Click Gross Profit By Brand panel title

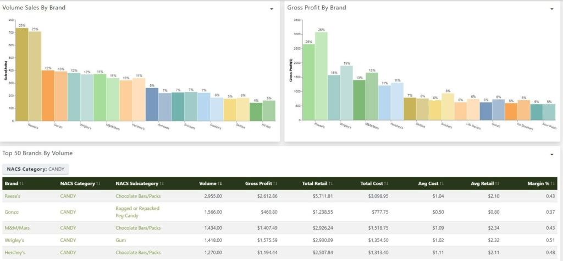317,7
